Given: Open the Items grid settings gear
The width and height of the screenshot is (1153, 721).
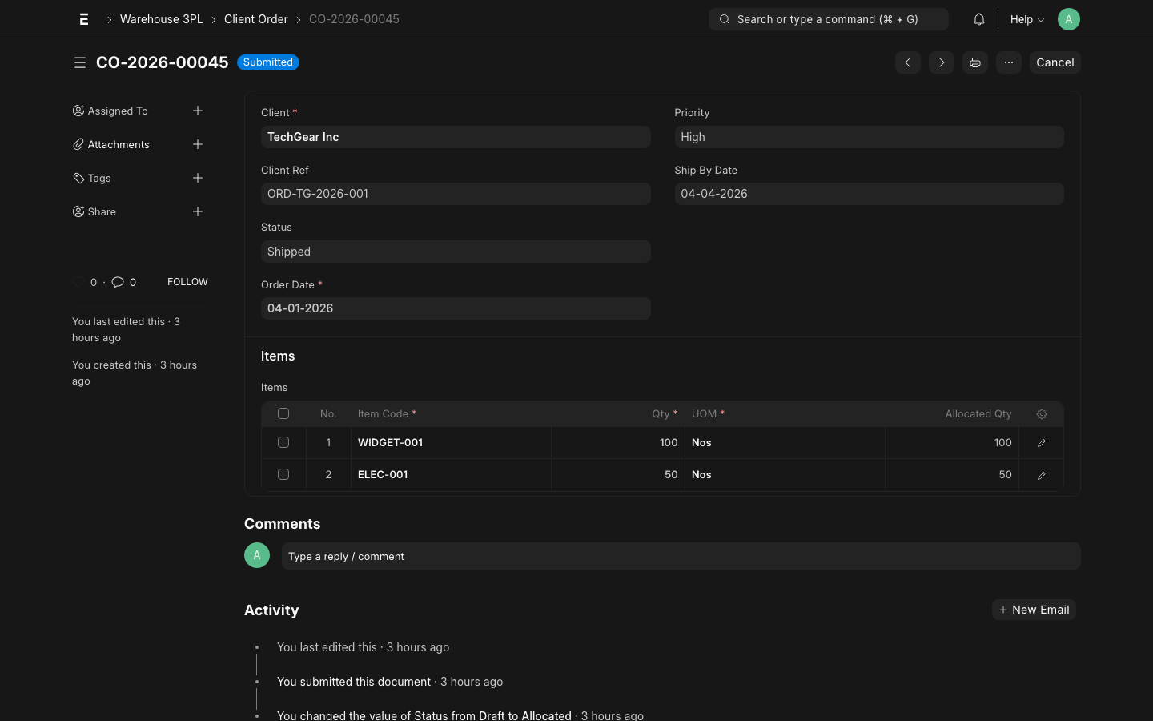Looking at the screenshot, I should 1042,413.
